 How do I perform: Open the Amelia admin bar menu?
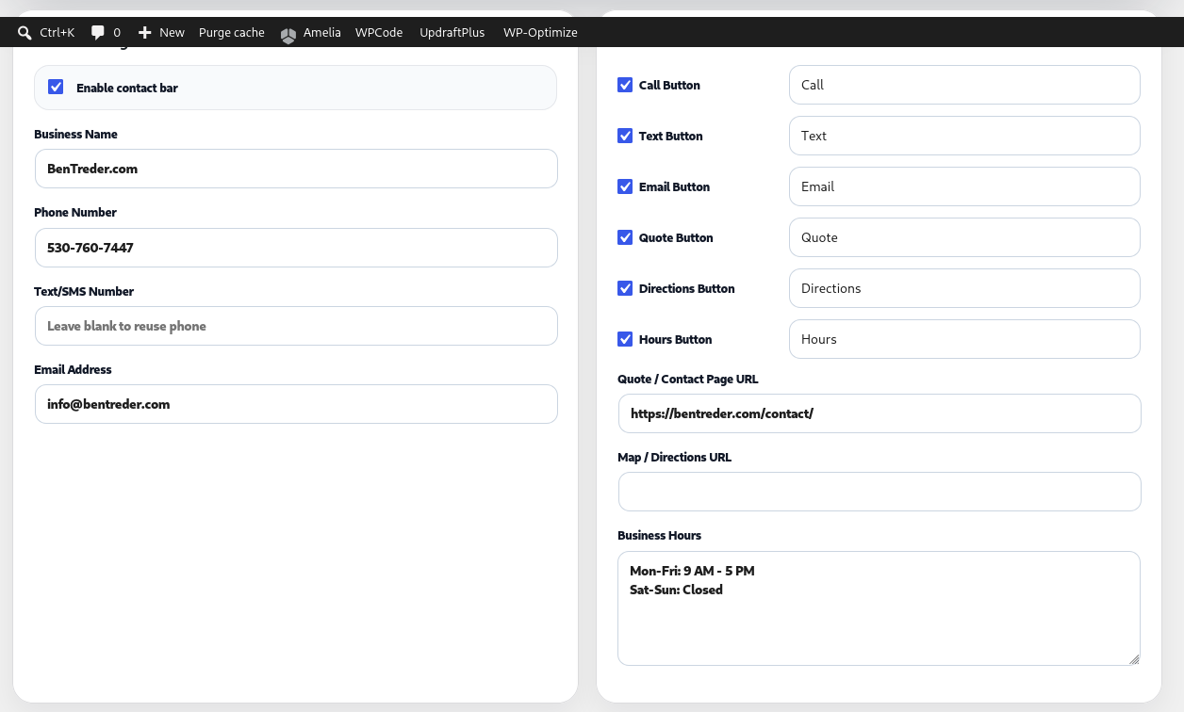tap(310, 32)
